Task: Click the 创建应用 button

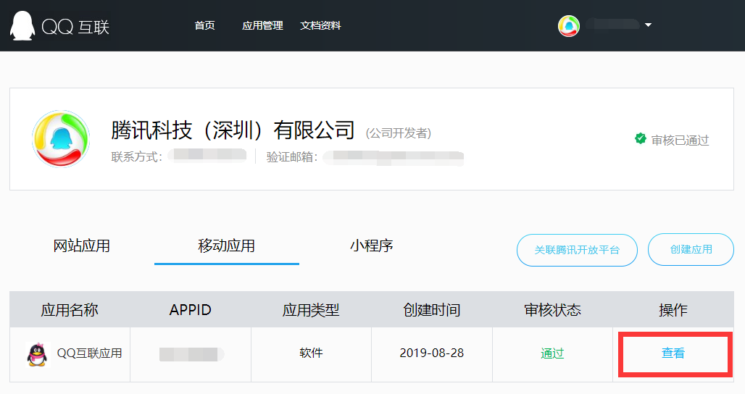Action: coord(691,250)
